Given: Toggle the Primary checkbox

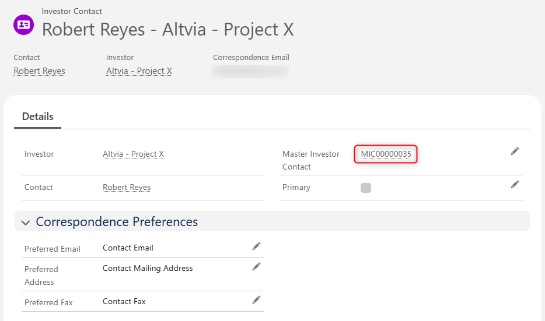Looking at the screenshot, I should tap(366, 188).
